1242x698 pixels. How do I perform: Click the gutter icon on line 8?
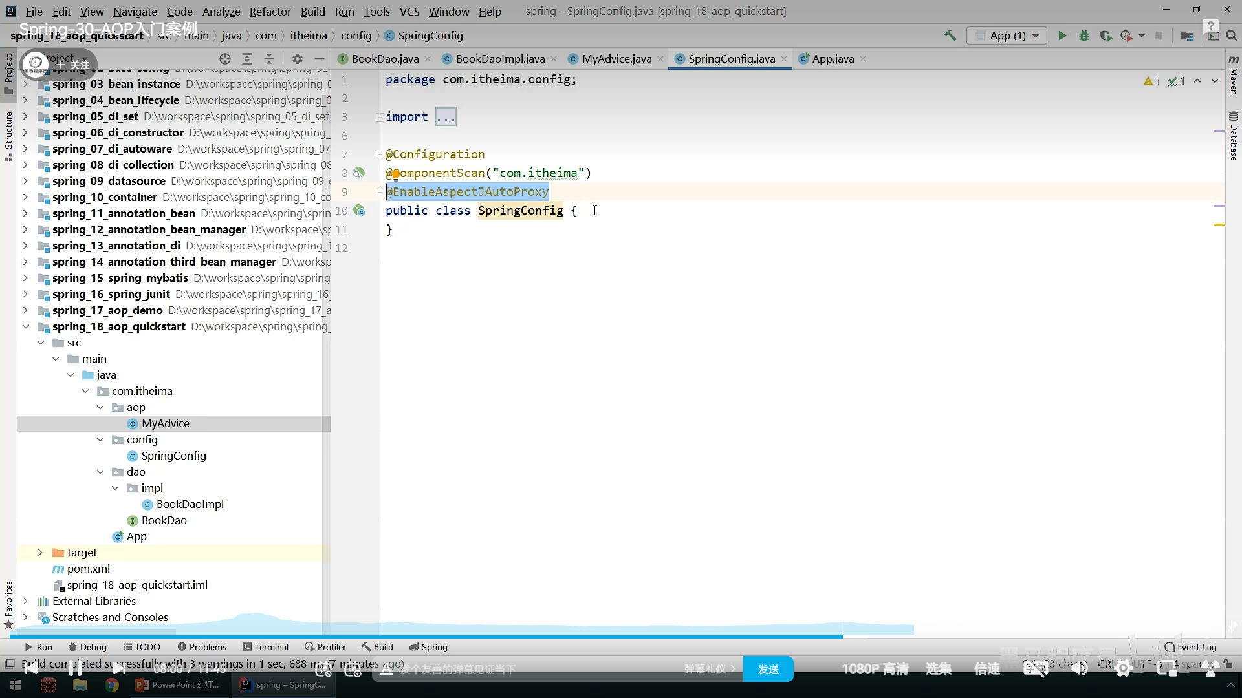359,173
